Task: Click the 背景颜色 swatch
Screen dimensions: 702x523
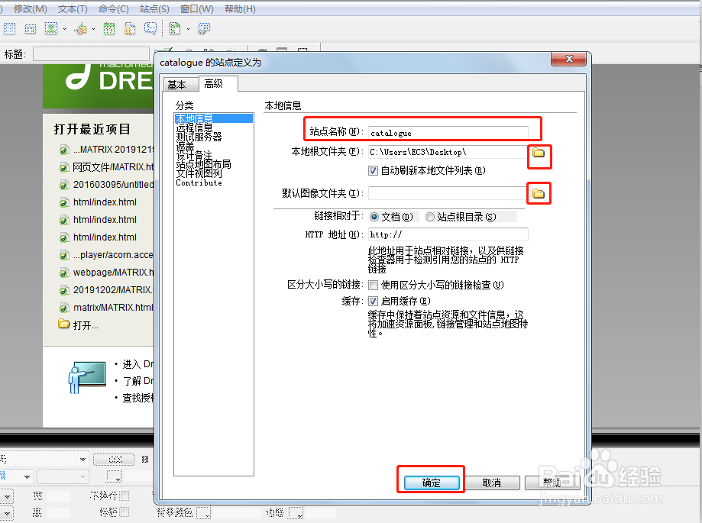Action: (203, 512)
